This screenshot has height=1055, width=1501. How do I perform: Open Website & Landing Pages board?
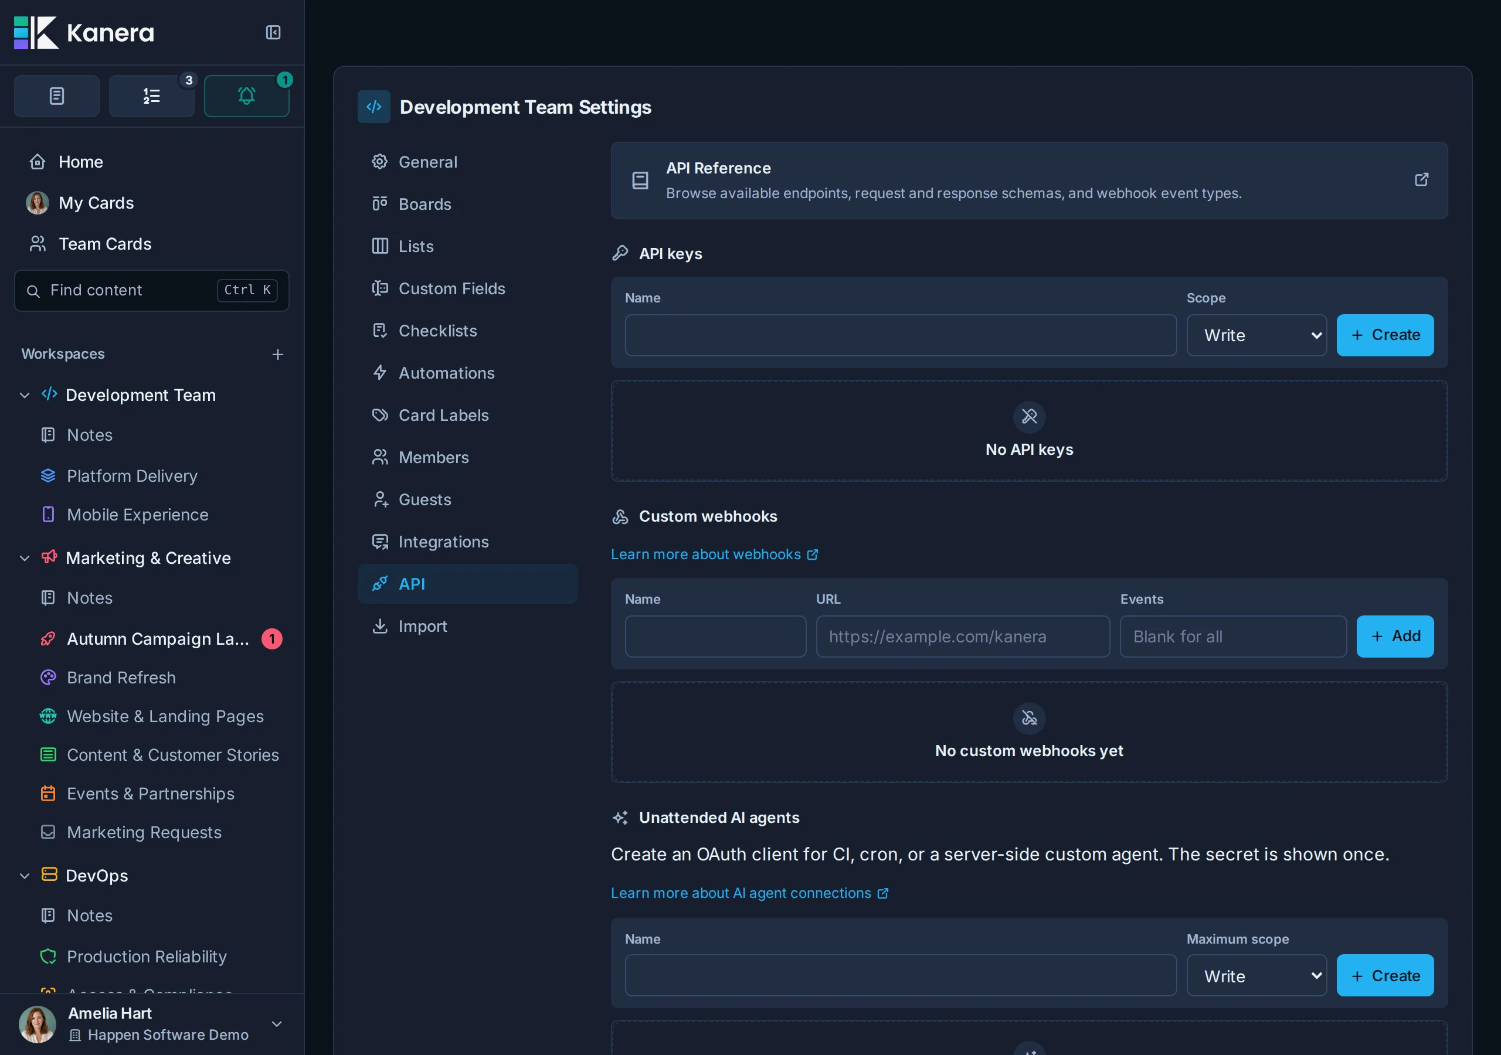point(165,716)
